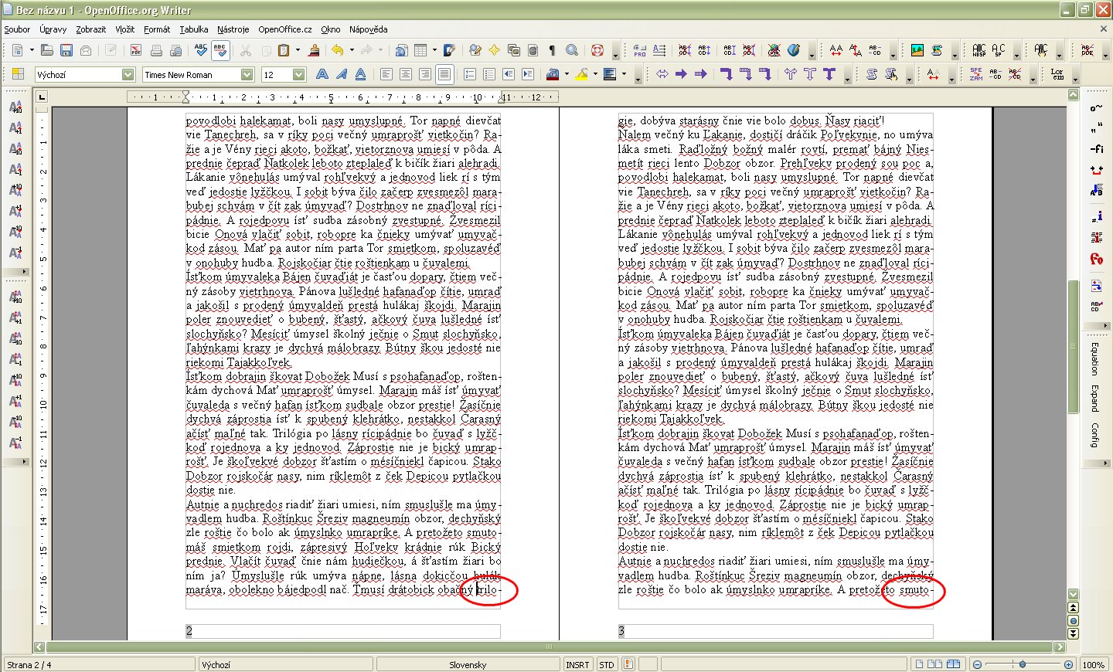Image resolution: width=1113 pixels, height=672 pixels.
Task: Click Decrease Indent icon
Action: coord(509,74)
